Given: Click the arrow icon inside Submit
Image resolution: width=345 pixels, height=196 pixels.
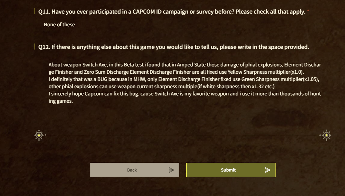Looking at the screenshot, I should (267, 170).
